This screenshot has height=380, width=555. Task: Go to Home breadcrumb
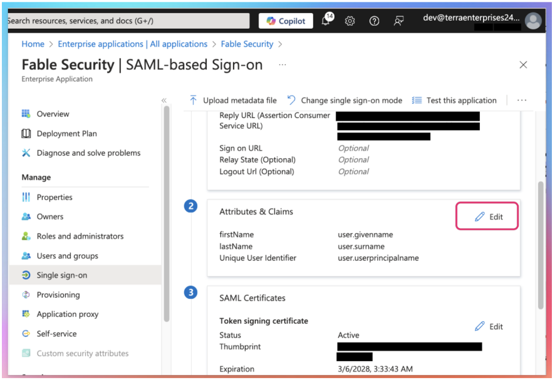click(33, 44)
